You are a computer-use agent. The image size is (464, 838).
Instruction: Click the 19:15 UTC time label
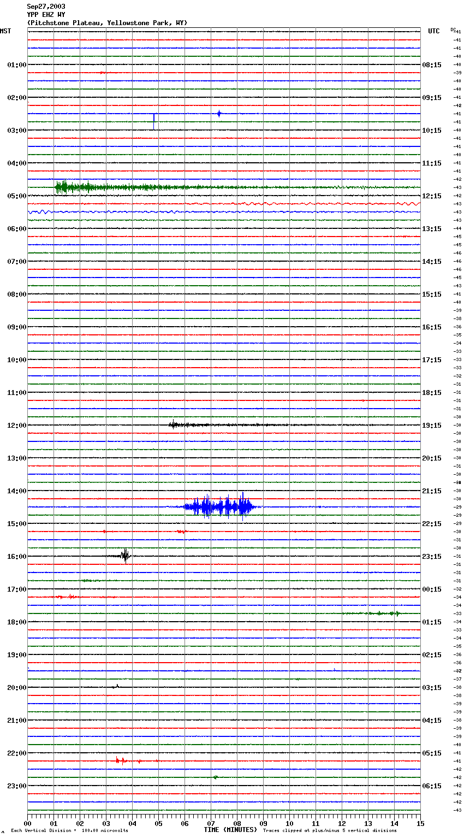(432, 426)
